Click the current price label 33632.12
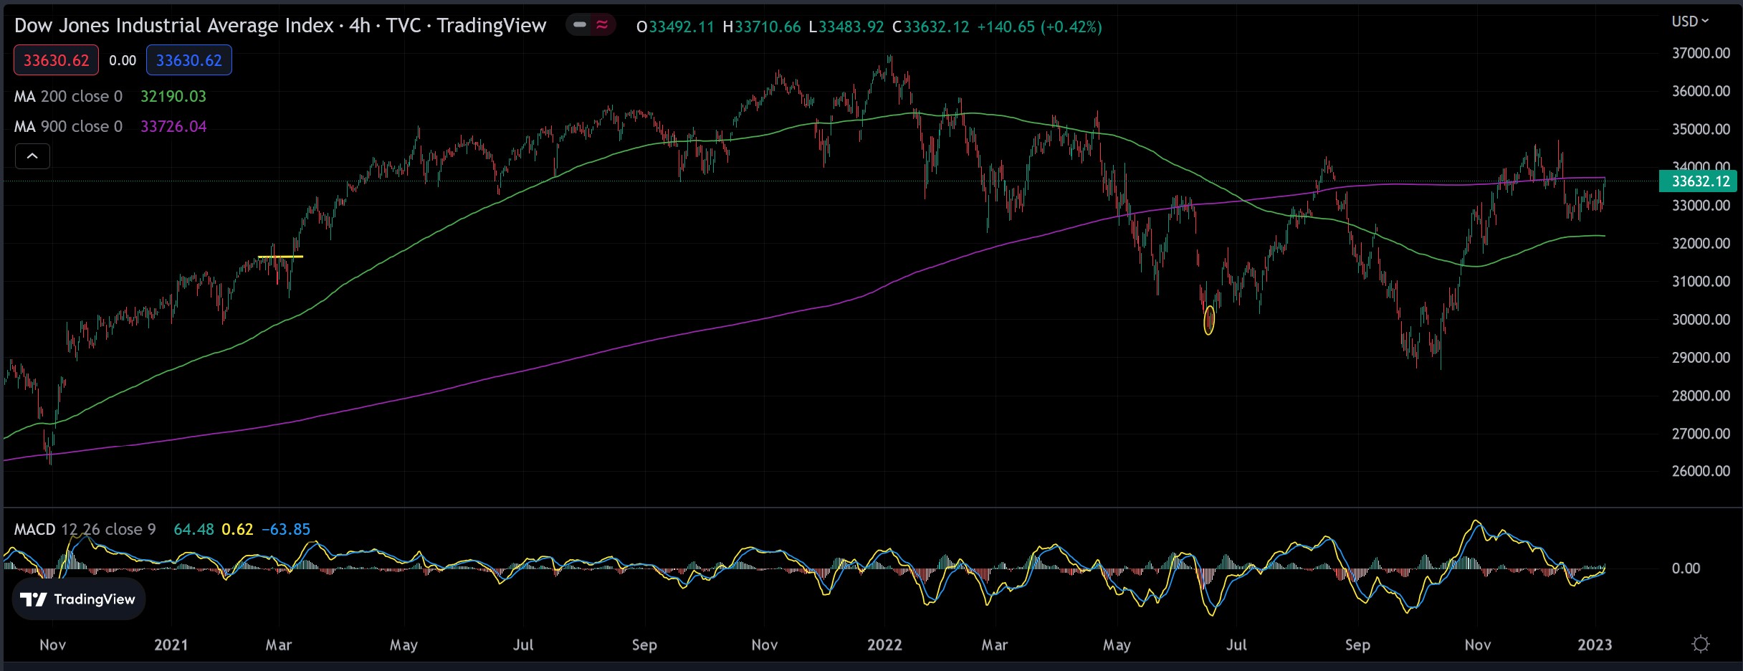Viewport: 1743px width, 671px height. pos(1697,181)
